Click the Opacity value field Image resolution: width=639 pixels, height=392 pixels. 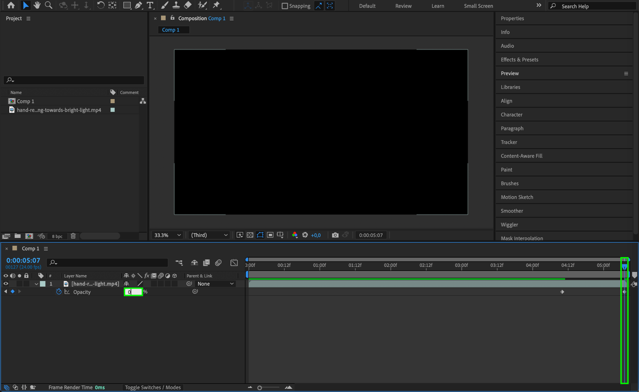click(133, 292)
